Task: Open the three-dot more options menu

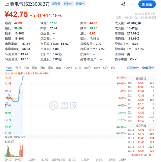Action: (131, 4)
